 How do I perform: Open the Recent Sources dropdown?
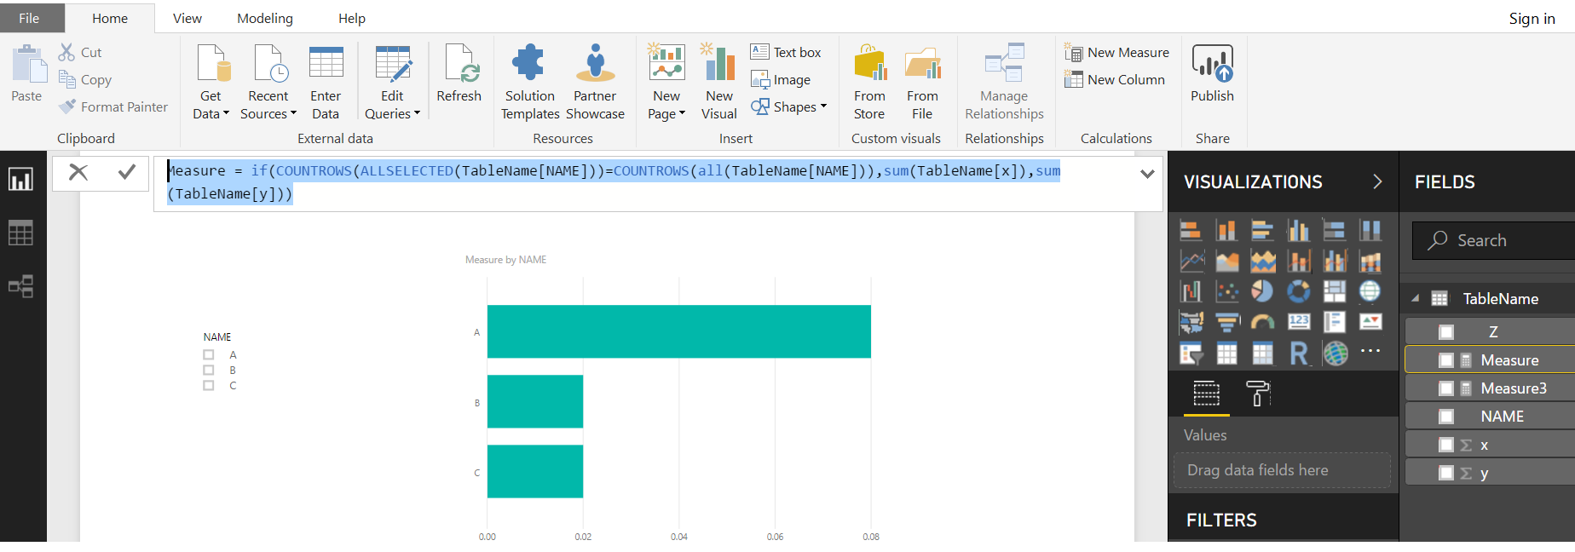coord(268,105)
